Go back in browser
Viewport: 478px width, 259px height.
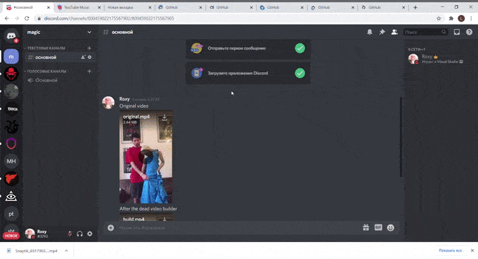(7, 18)
